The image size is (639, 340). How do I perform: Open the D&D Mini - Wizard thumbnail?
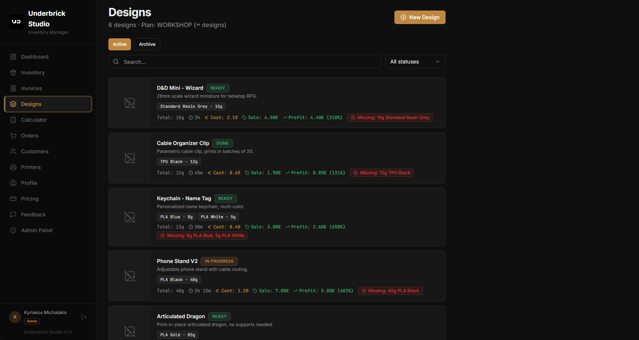(130, 103)
